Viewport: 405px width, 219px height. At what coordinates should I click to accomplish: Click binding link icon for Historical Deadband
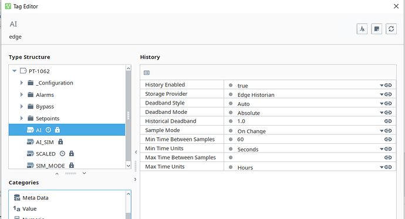(388, 121)
